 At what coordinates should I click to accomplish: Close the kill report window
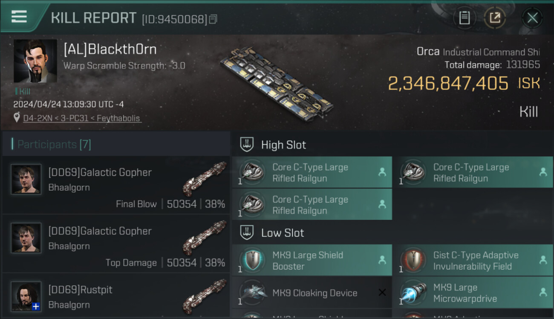[x=532, y=18]
